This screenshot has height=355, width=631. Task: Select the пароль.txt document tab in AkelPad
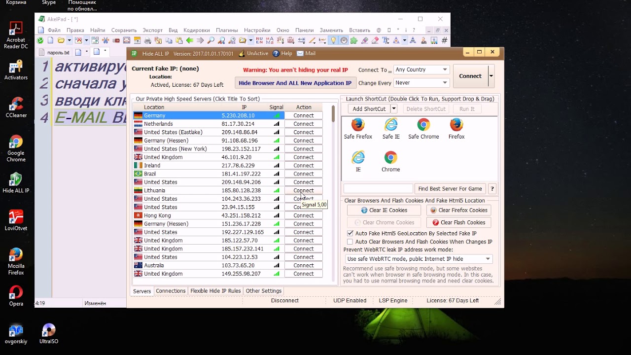click(x=54, y=52)
